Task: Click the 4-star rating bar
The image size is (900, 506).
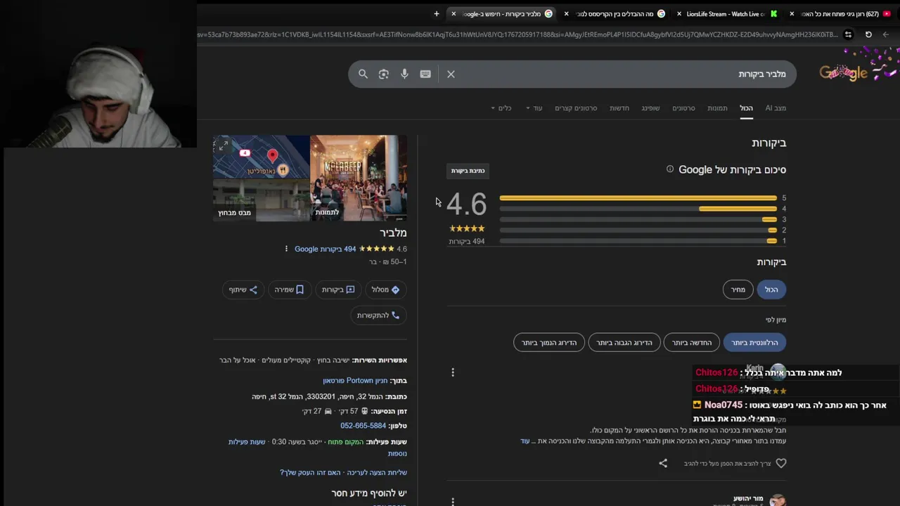Action: pyautogui.click(x=638, y=209)
